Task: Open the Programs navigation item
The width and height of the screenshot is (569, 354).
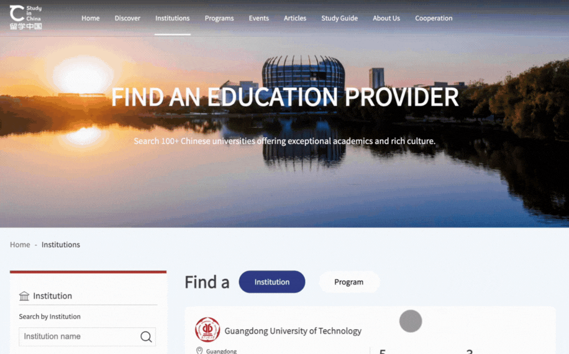Action: [219, 18]
